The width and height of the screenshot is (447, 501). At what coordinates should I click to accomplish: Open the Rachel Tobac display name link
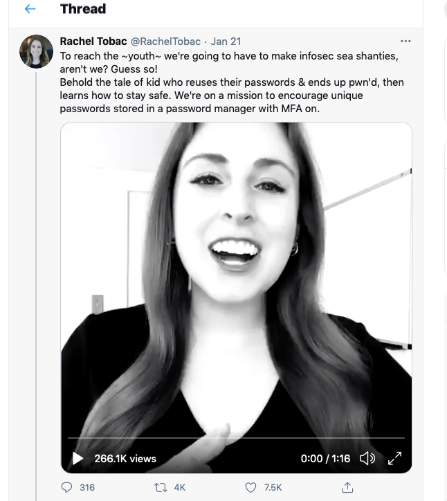93,42
